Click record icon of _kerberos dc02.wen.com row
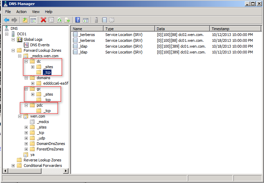Viewport: 264px width, 183px height. (75, 35)
